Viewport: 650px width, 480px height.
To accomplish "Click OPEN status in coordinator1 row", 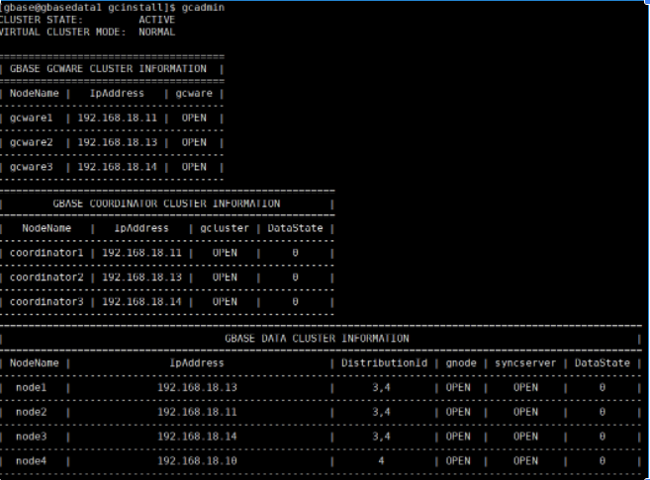I will click(225, 253).
